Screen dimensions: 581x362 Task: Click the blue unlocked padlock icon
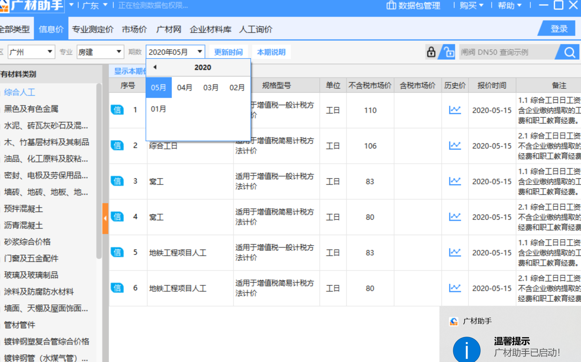[448, 52]
